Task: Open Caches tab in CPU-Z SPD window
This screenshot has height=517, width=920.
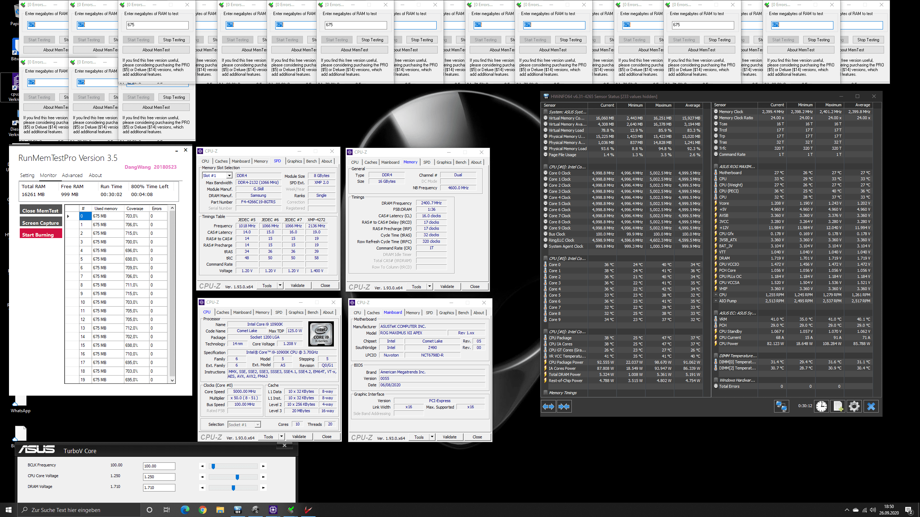Action: (x=221, y=161)
